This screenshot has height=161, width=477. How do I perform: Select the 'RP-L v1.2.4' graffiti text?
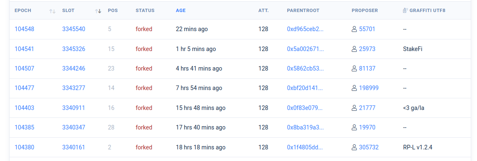pyautogui.click(x=417, y=147)
